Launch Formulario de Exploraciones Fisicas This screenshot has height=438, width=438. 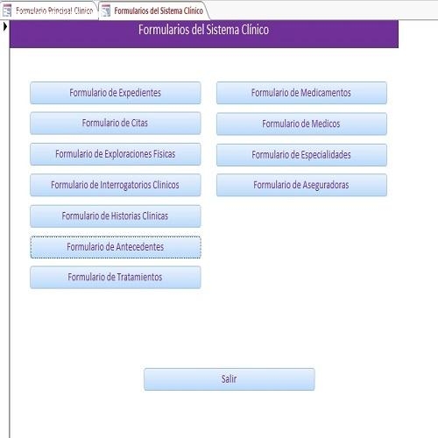116,154
